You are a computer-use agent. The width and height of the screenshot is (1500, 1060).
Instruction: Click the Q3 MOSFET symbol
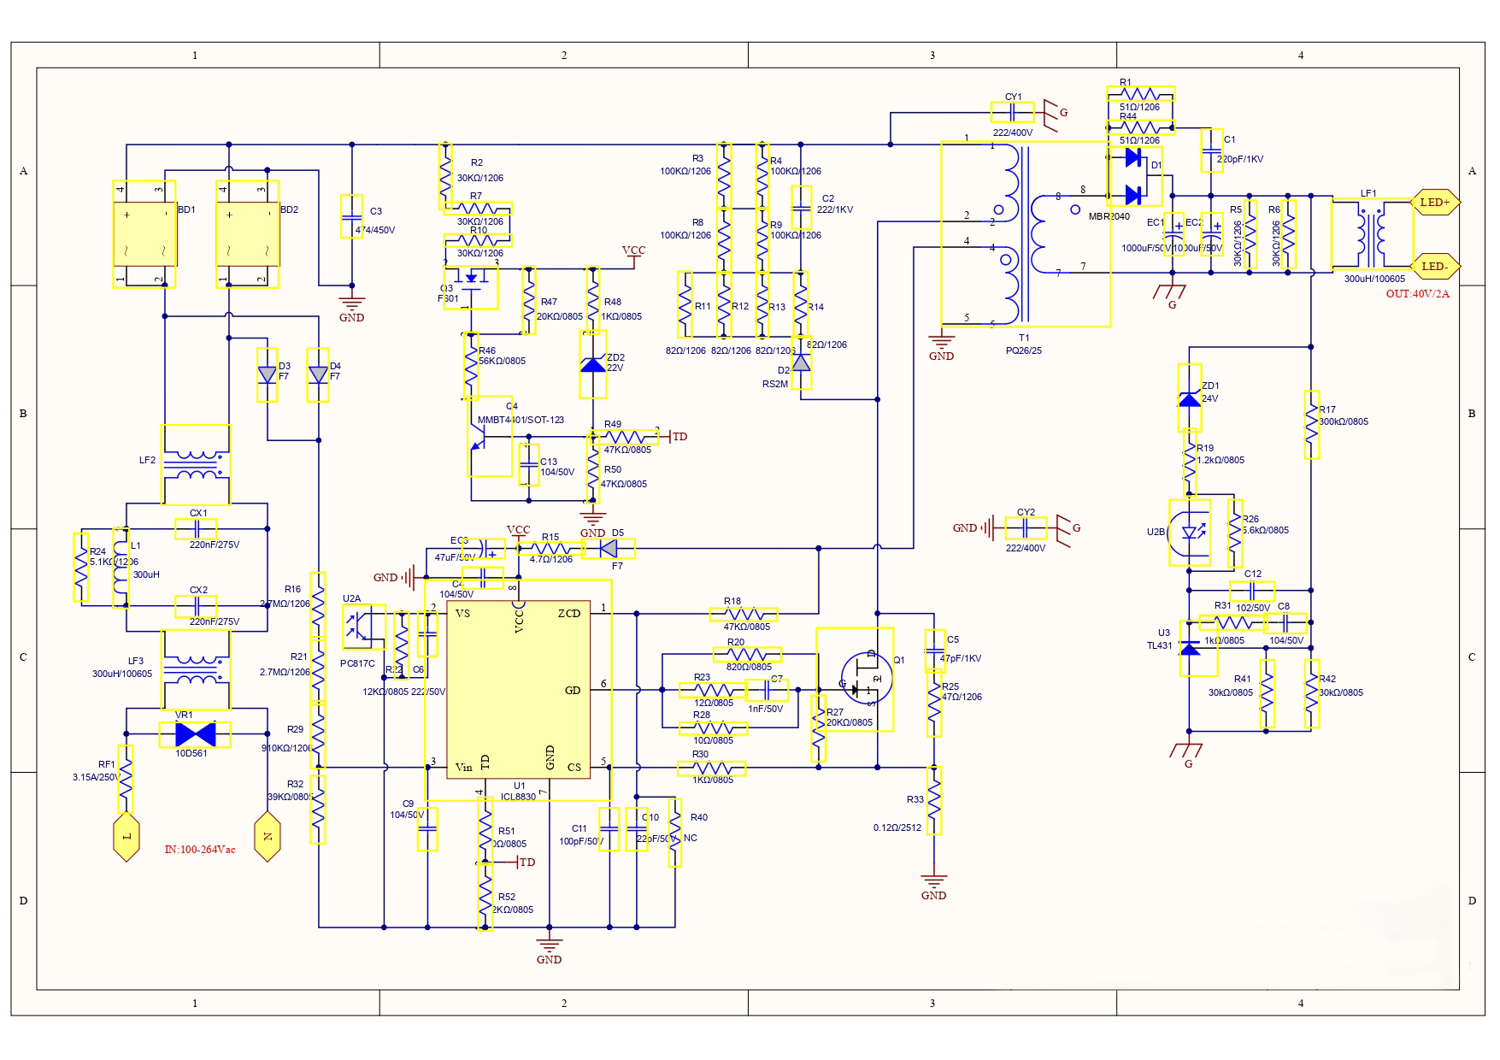point(471,286)
